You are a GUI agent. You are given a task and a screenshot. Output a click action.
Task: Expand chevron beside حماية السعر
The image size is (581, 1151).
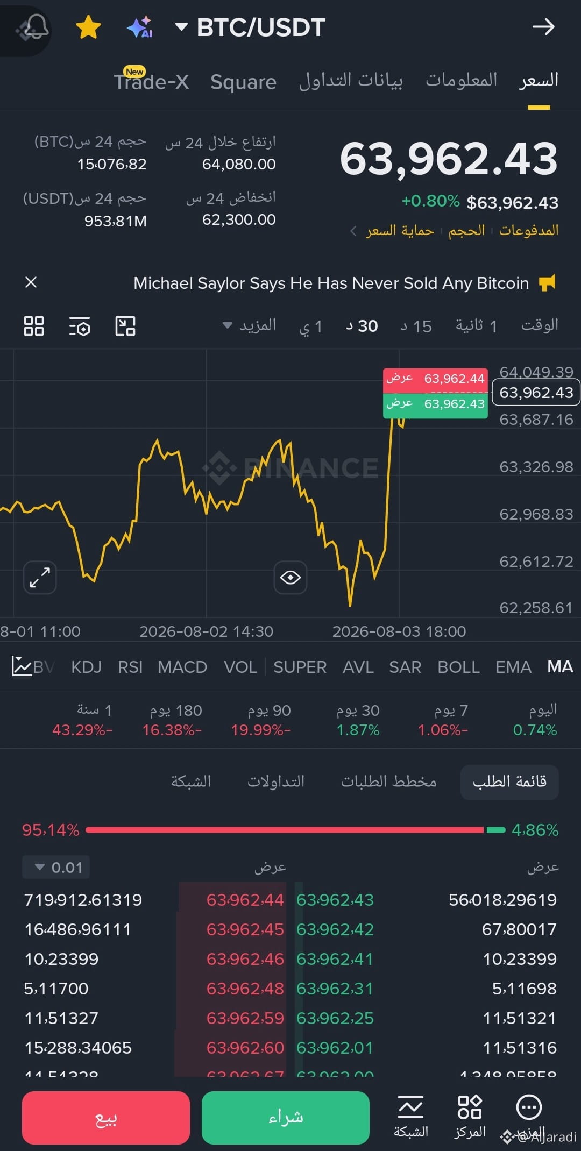click(x=353, y=231)
